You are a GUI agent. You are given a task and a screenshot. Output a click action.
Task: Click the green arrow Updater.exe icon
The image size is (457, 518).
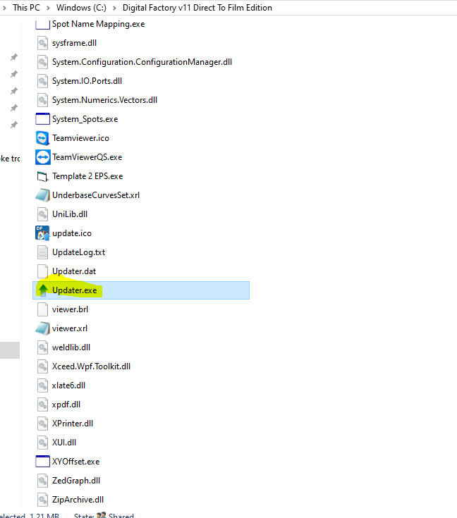pyautogui.click(x=43, y=290)
